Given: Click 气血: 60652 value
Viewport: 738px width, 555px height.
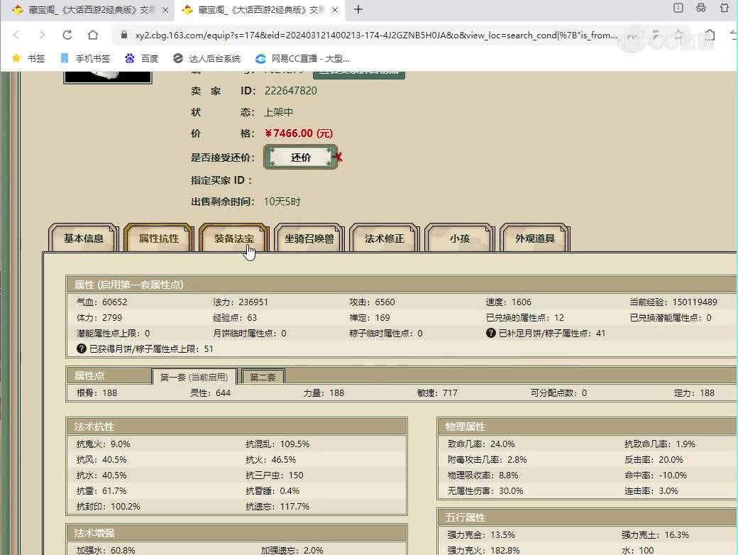Looking at the screenshot, I should pos(102,302).
